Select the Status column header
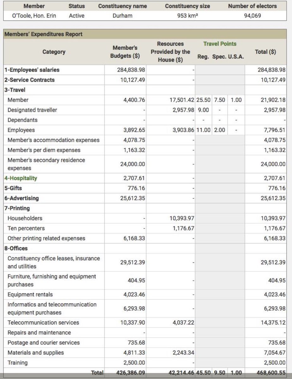The width and height of the screenshot is (292, 379). click(76, 6)
